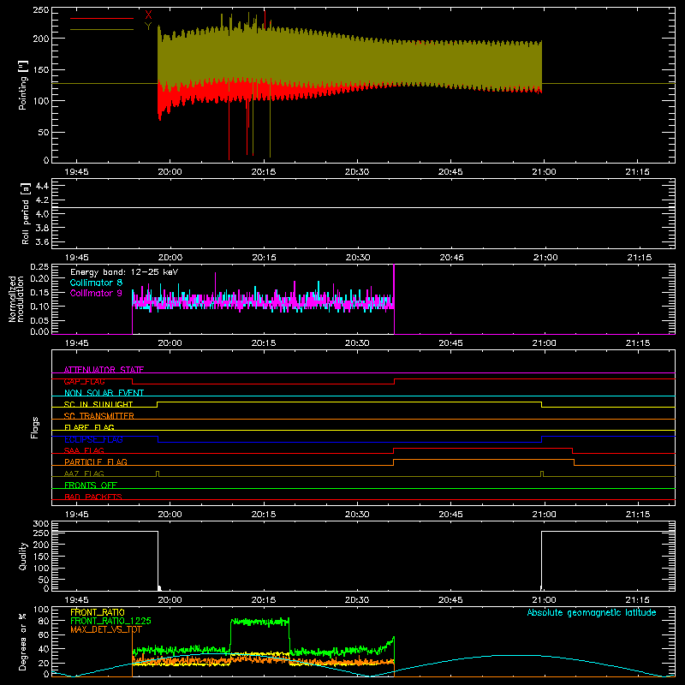Click the MAX_DET_VS_TOT legend label
The height and width of the screenshot is (685, 685).
pyautogui.click(x=106, y=629)
